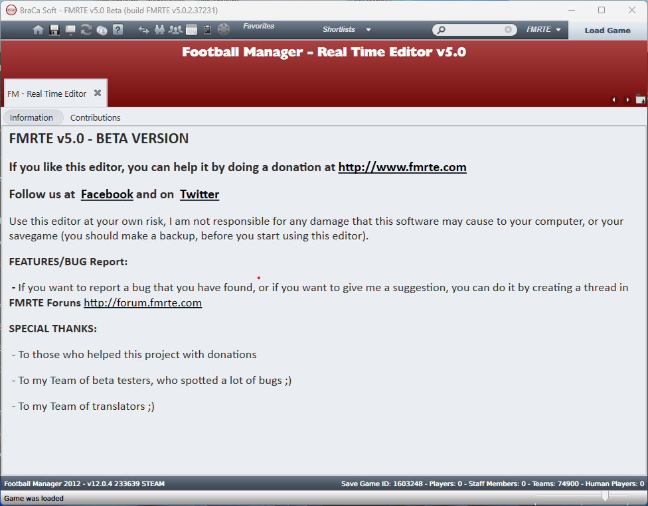Click the swap arrows transfer icon
This screenshot has height=506, width=648.
(143, 30)
